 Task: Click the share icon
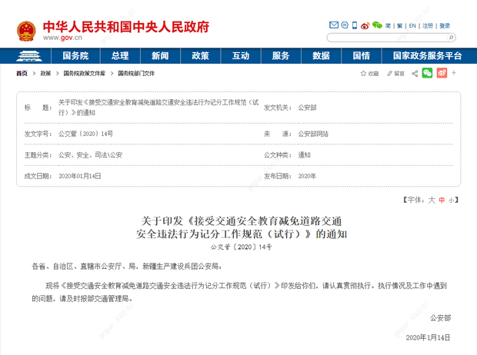[415, 73]
